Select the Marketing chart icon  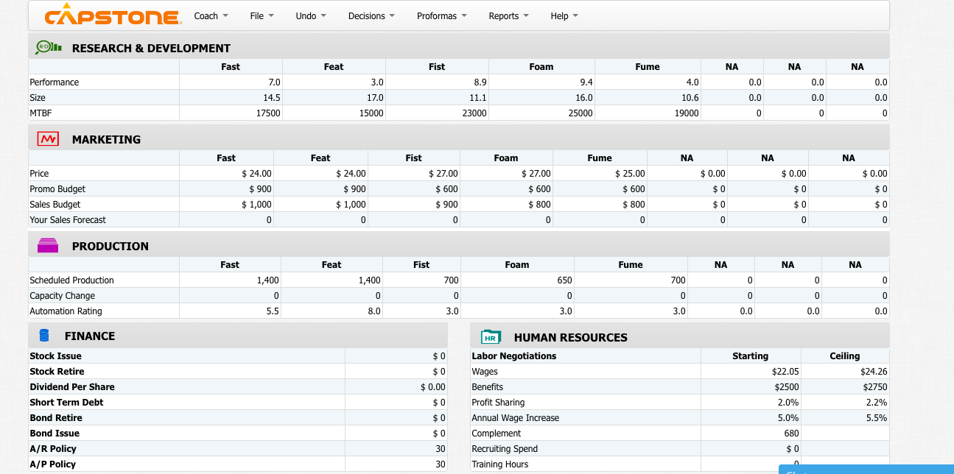[x=47, y=137]
